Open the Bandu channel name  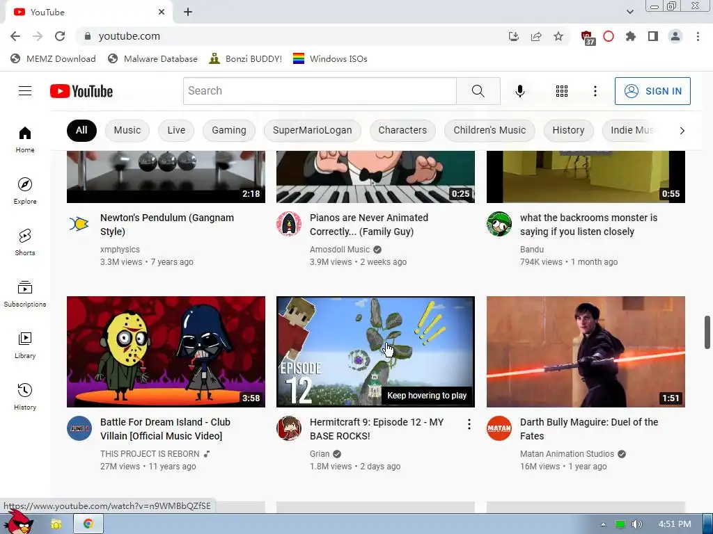531,250
